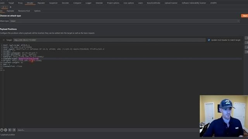Click the highlighted Content-Type payload value
The image size is (248, 139).
[28, 59]
